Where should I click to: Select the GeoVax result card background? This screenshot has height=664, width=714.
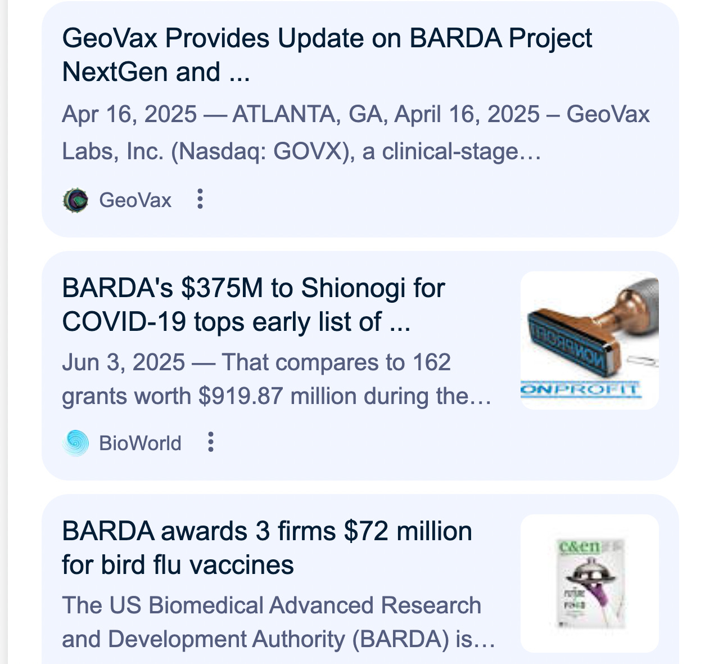coord(360,119)
